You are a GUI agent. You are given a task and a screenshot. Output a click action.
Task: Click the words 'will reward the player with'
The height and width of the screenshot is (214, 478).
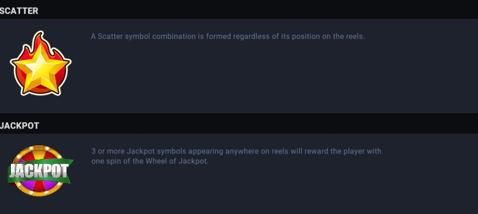pyautogui.click(x=336, y=151)
